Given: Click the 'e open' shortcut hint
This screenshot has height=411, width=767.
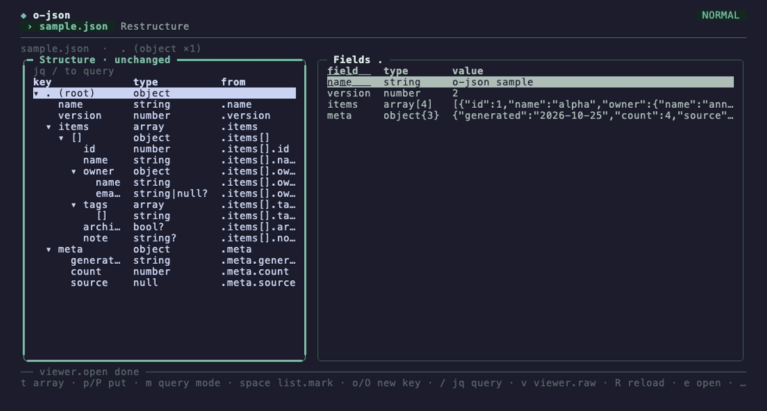Looking at the screenshot, I should (702, 383).
